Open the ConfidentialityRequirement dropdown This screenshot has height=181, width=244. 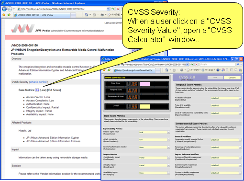226,158
